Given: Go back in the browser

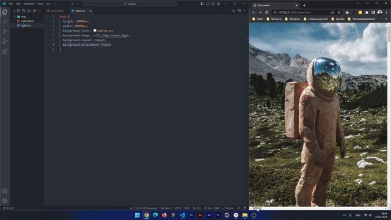Looking at the screenshot, I should (x=254, y=12).
